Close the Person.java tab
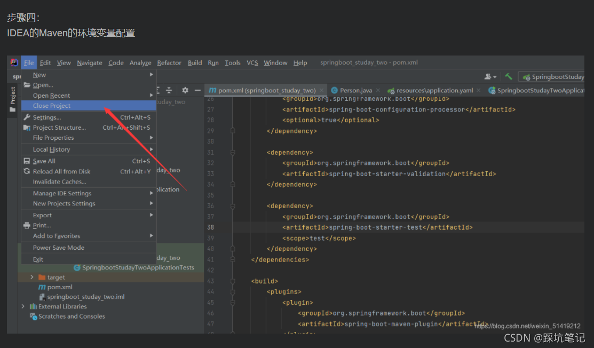594x348 pixels. tap(378, 90)
